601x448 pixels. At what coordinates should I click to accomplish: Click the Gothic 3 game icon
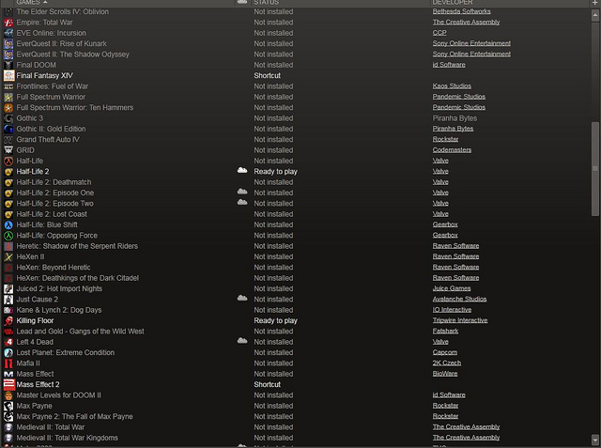click(x=8, y=118)
